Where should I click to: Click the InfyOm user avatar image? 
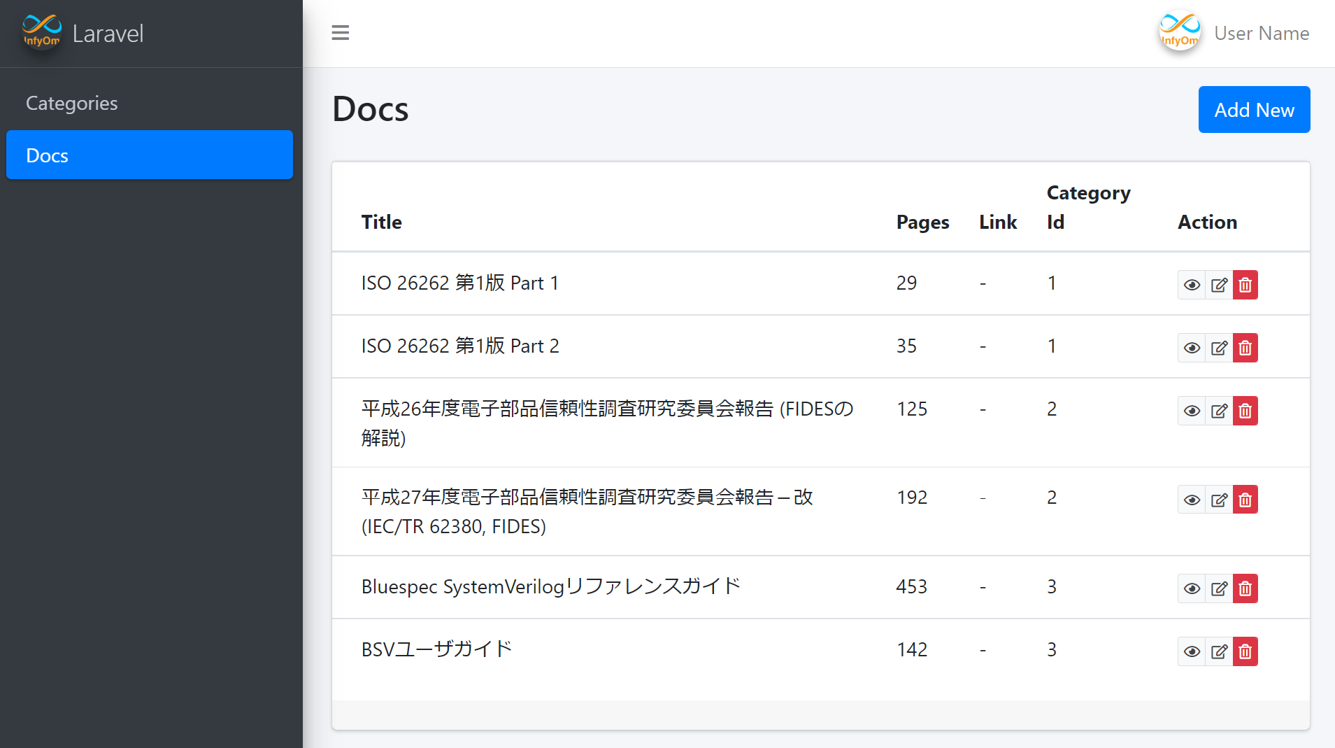click(x=1180, y=31)
